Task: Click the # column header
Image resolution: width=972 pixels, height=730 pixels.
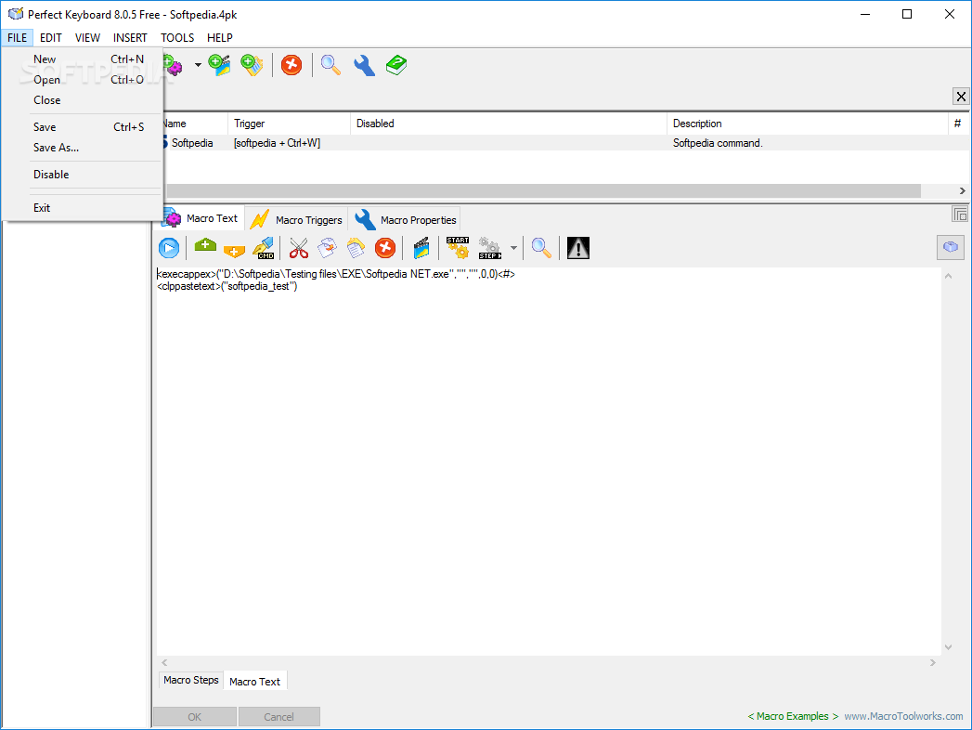Action: tap(958, 124)
